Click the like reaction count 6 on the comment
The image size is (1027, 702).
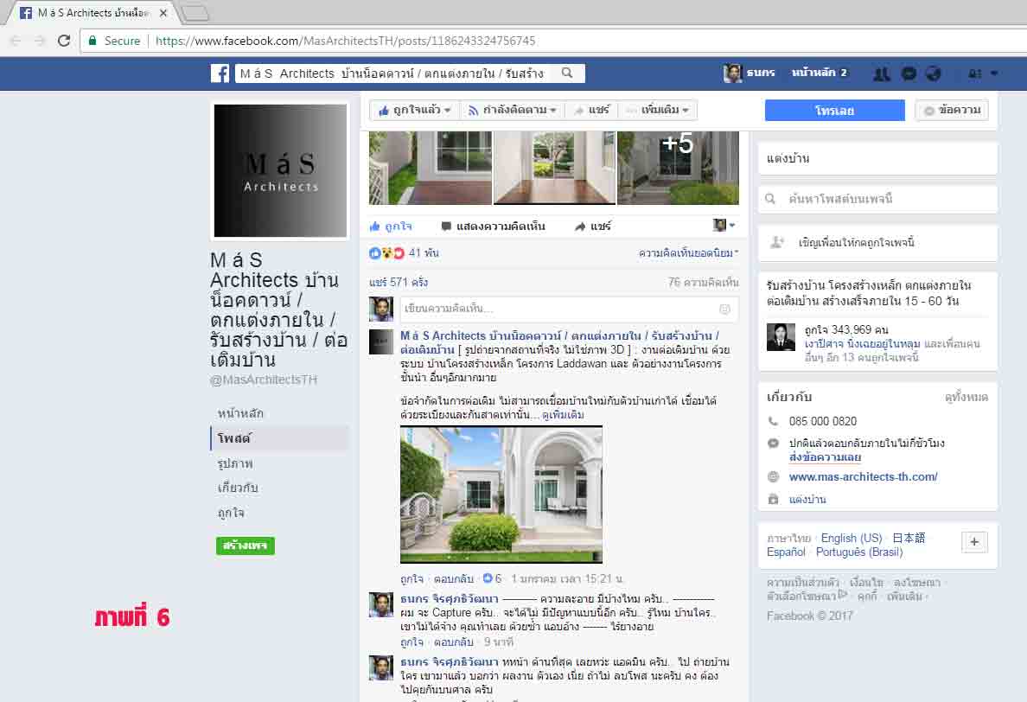pos(492,578)
